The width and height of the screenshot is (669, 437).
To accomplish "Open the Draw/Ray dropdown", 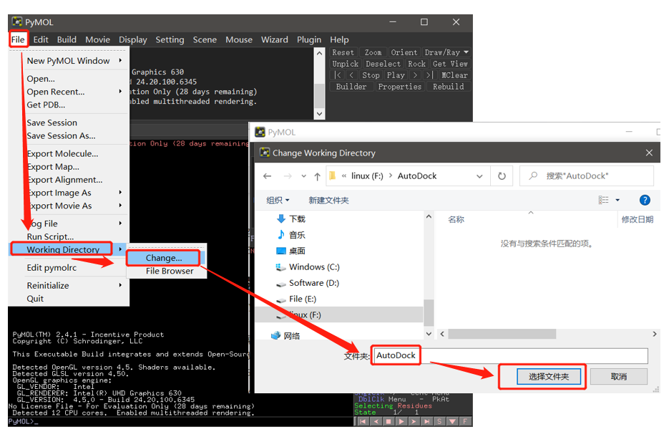I will 446,52.
